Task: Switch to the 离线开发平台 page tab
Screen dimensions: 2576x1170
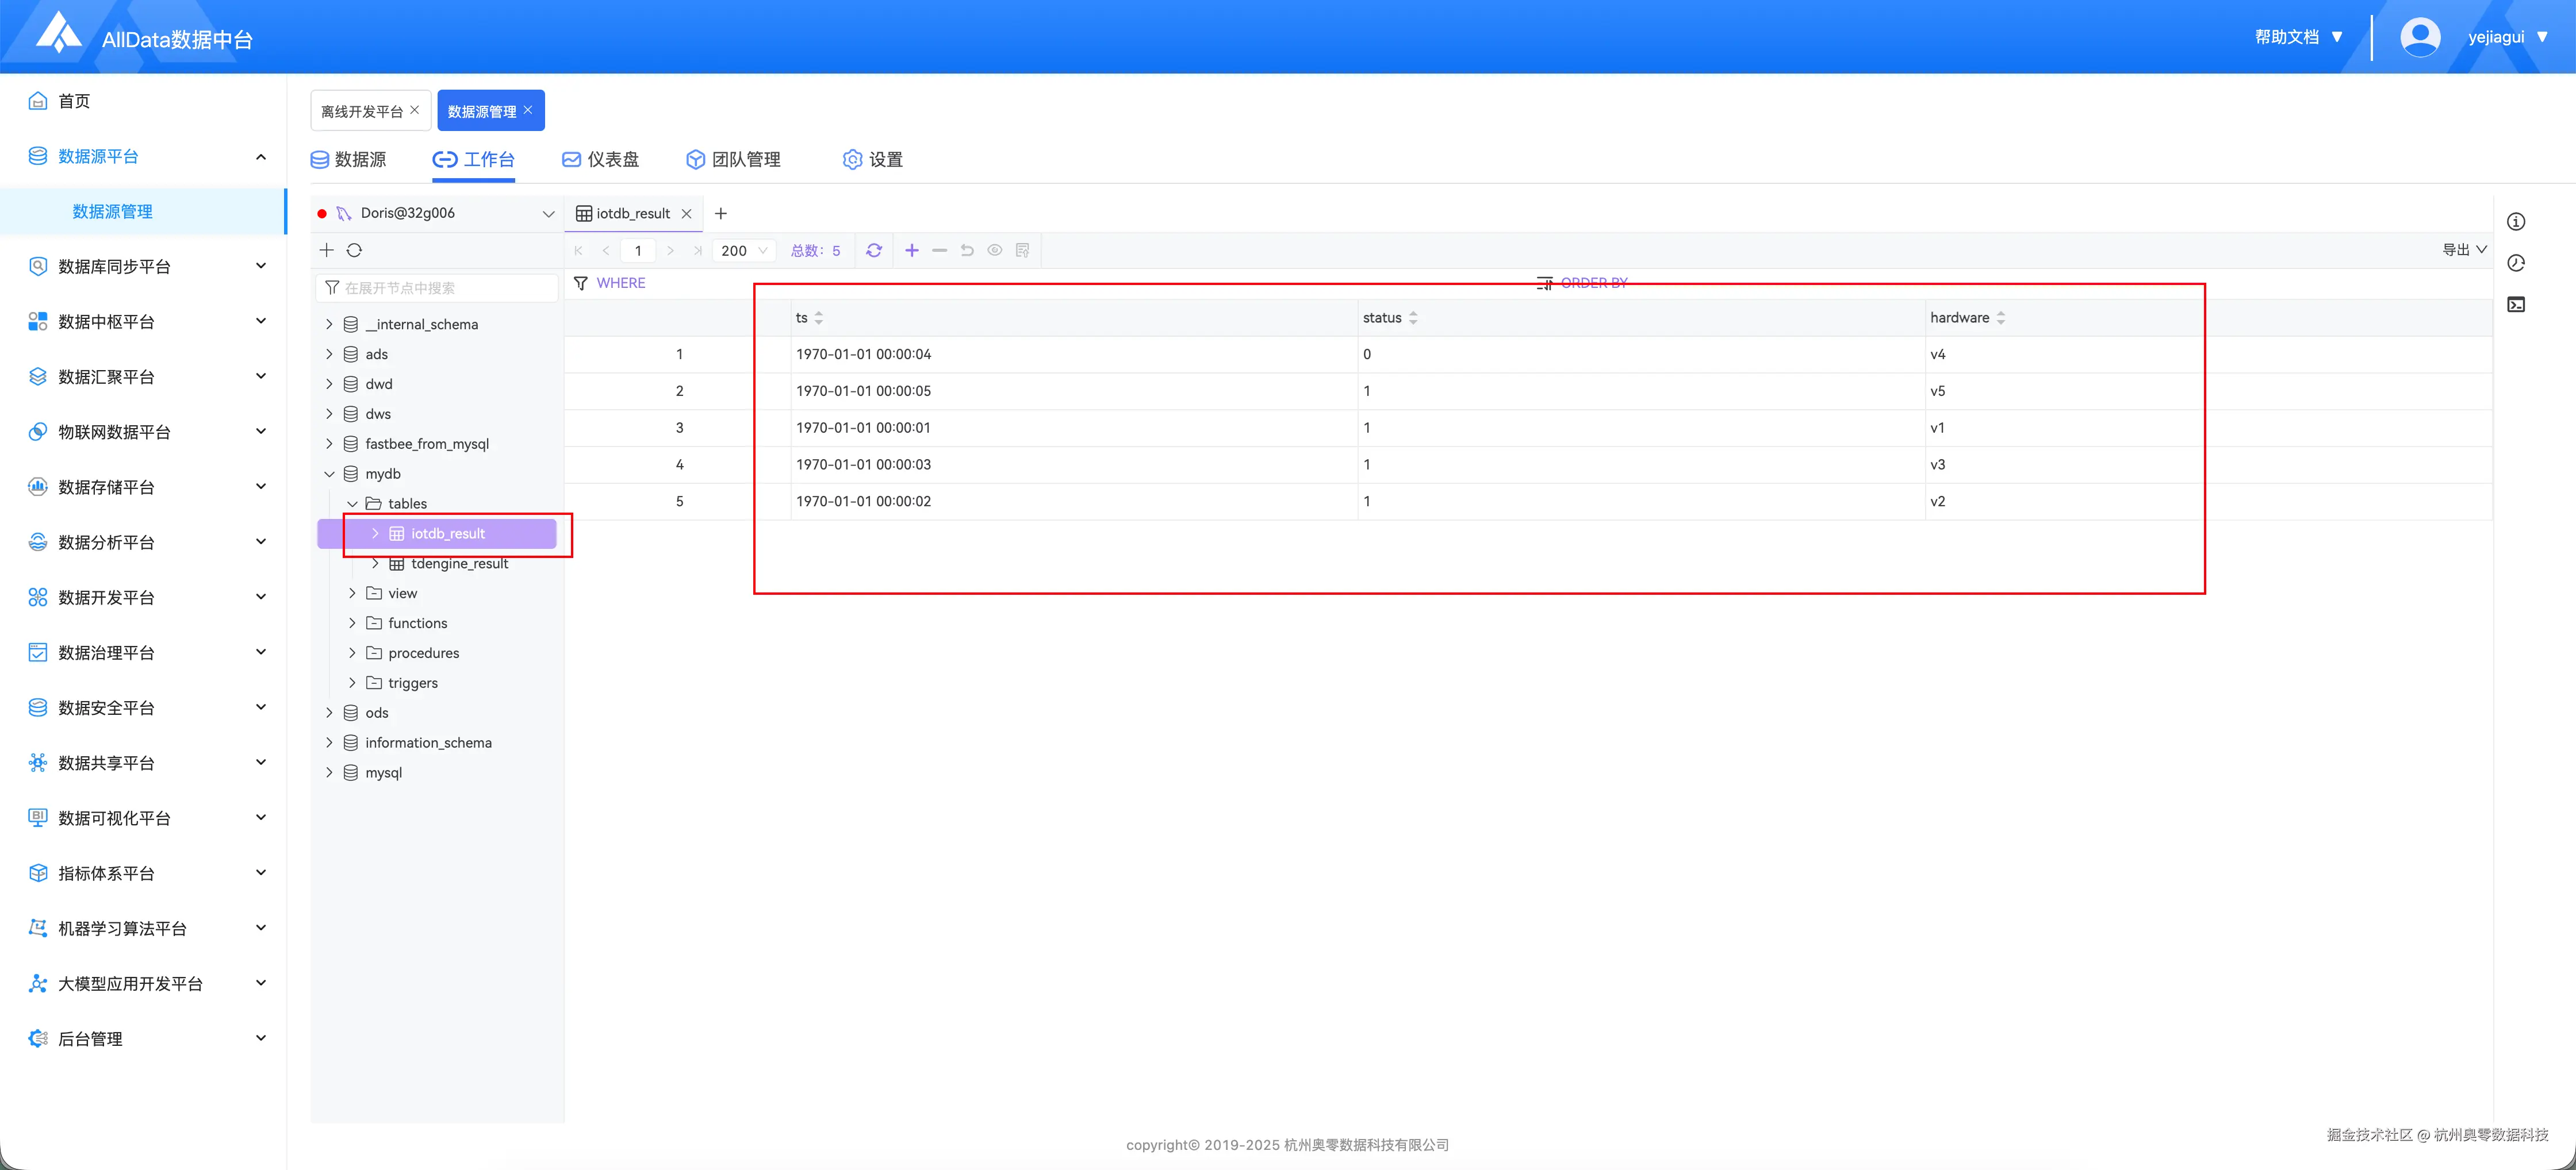Action: (361, 111)
